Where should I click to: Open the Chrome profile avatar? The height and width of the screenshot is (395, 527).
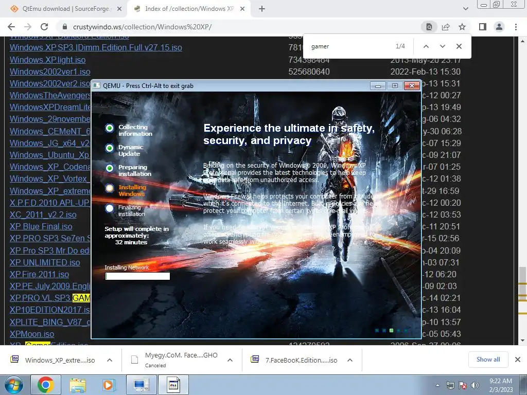coord(499,27)
